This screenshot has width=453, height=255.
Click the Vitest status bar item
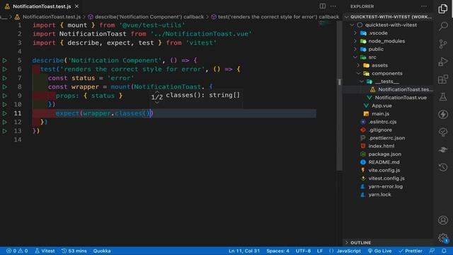pos(45,251)
